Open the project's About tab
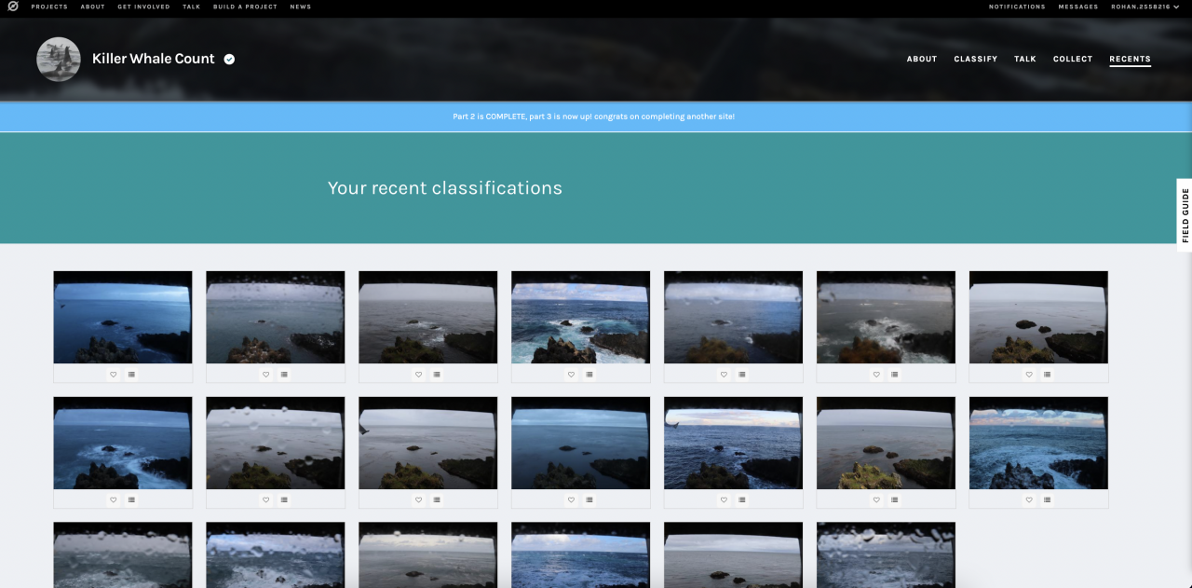1192x588 pixels. coord(922,59)
